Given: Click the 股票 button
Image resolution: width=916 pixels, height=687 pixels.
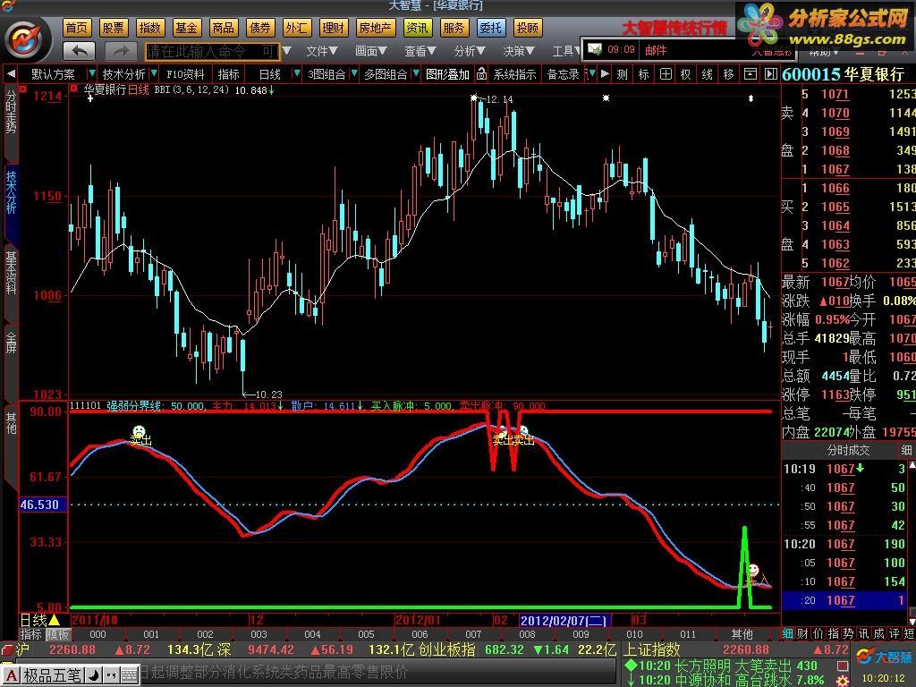Looking at the screenshot, I should (x=114, y=28).
